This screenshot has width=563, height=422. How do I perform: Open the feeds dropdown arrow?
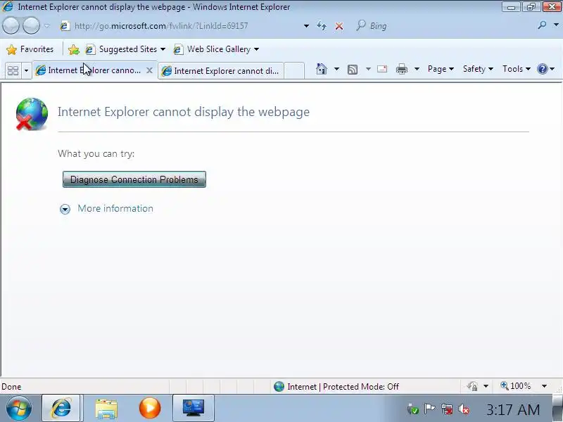click(368, 68)
